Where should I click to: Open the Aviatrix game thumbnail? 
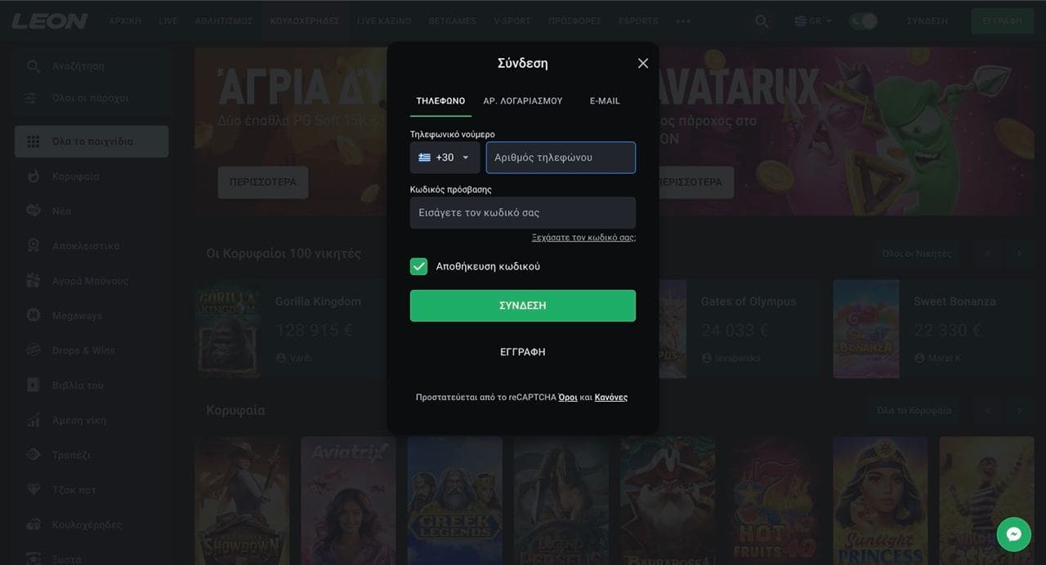pos(349,500)
